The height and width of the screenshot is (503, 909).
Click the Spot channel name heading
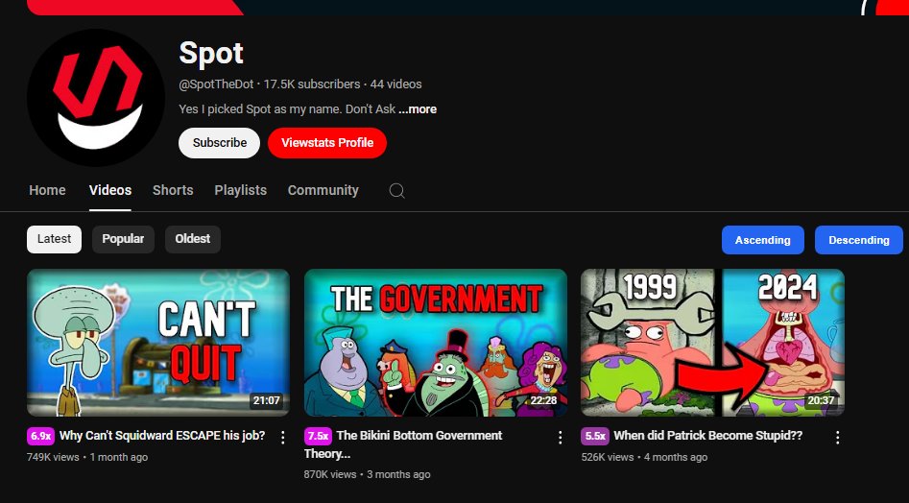pyautogui.click(x=211, y=54)
